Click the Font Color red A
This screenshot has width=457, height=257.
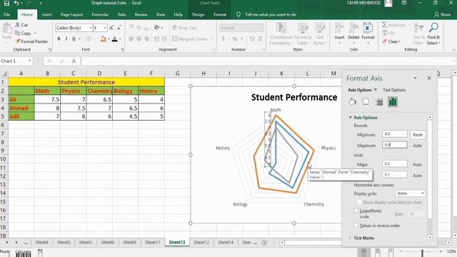point(115,39)
